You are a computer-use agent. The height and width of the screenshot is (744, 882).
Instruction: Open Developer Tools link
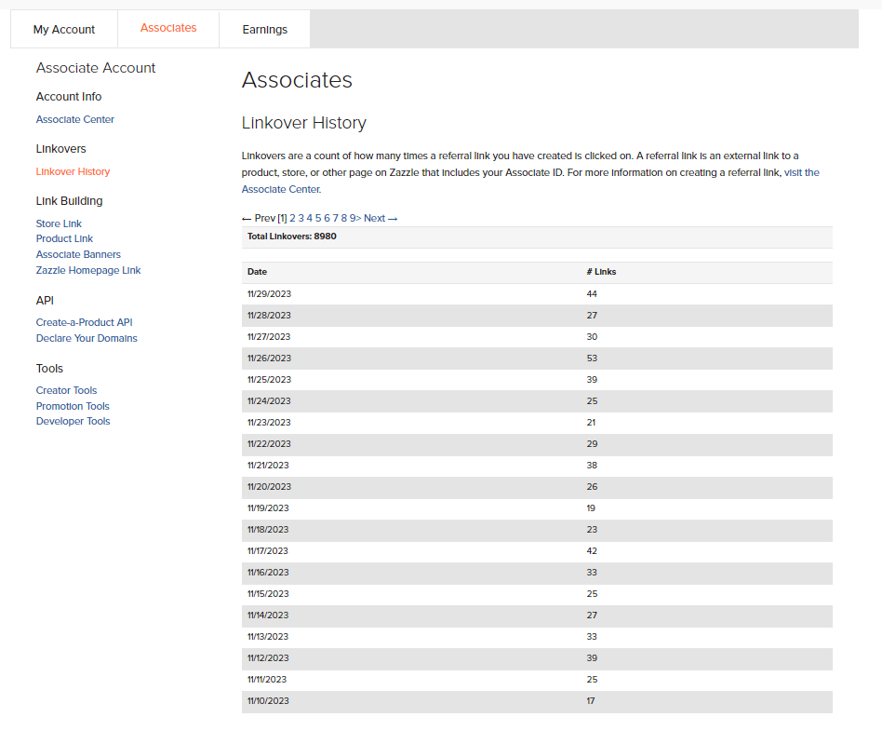pyautogui.click(x=73, y=421)
